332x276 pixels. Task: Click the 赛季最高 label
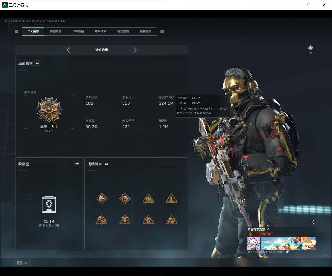pos(30,92)
